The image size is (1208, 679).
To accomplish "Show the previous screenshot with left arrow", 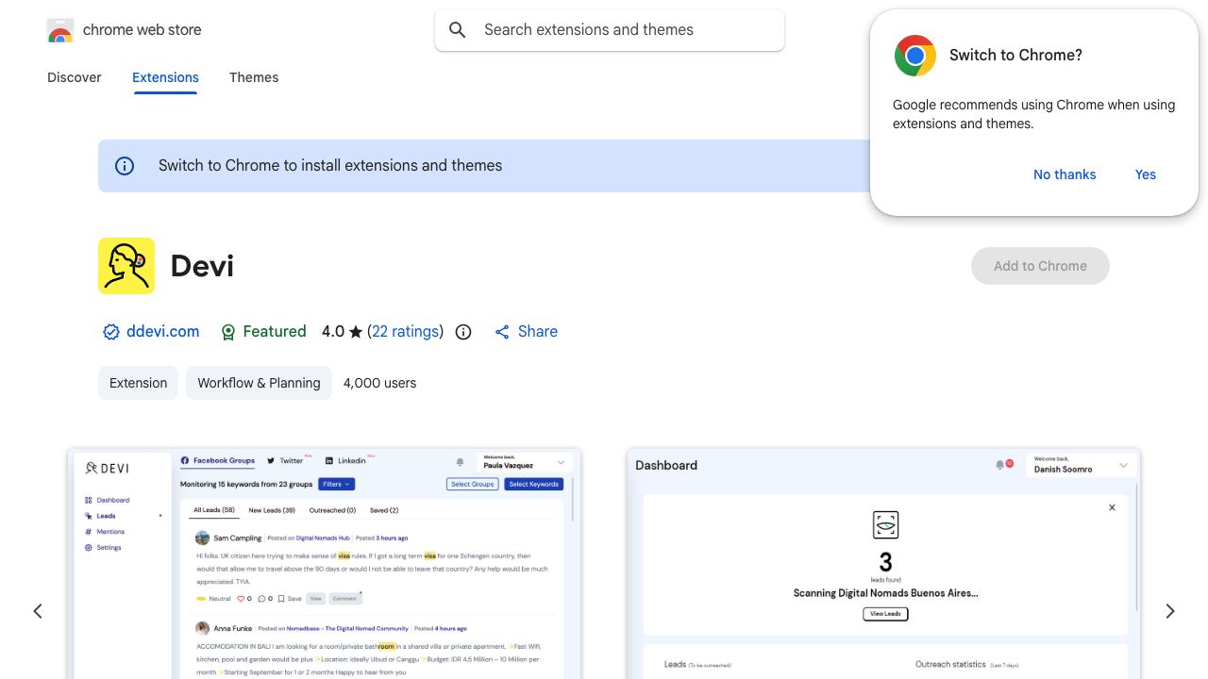I will tap(38, 611).
